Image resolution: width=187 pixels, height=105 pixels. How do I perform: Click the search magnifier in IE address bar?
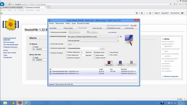pyautogui.click(x=170, y=4)
